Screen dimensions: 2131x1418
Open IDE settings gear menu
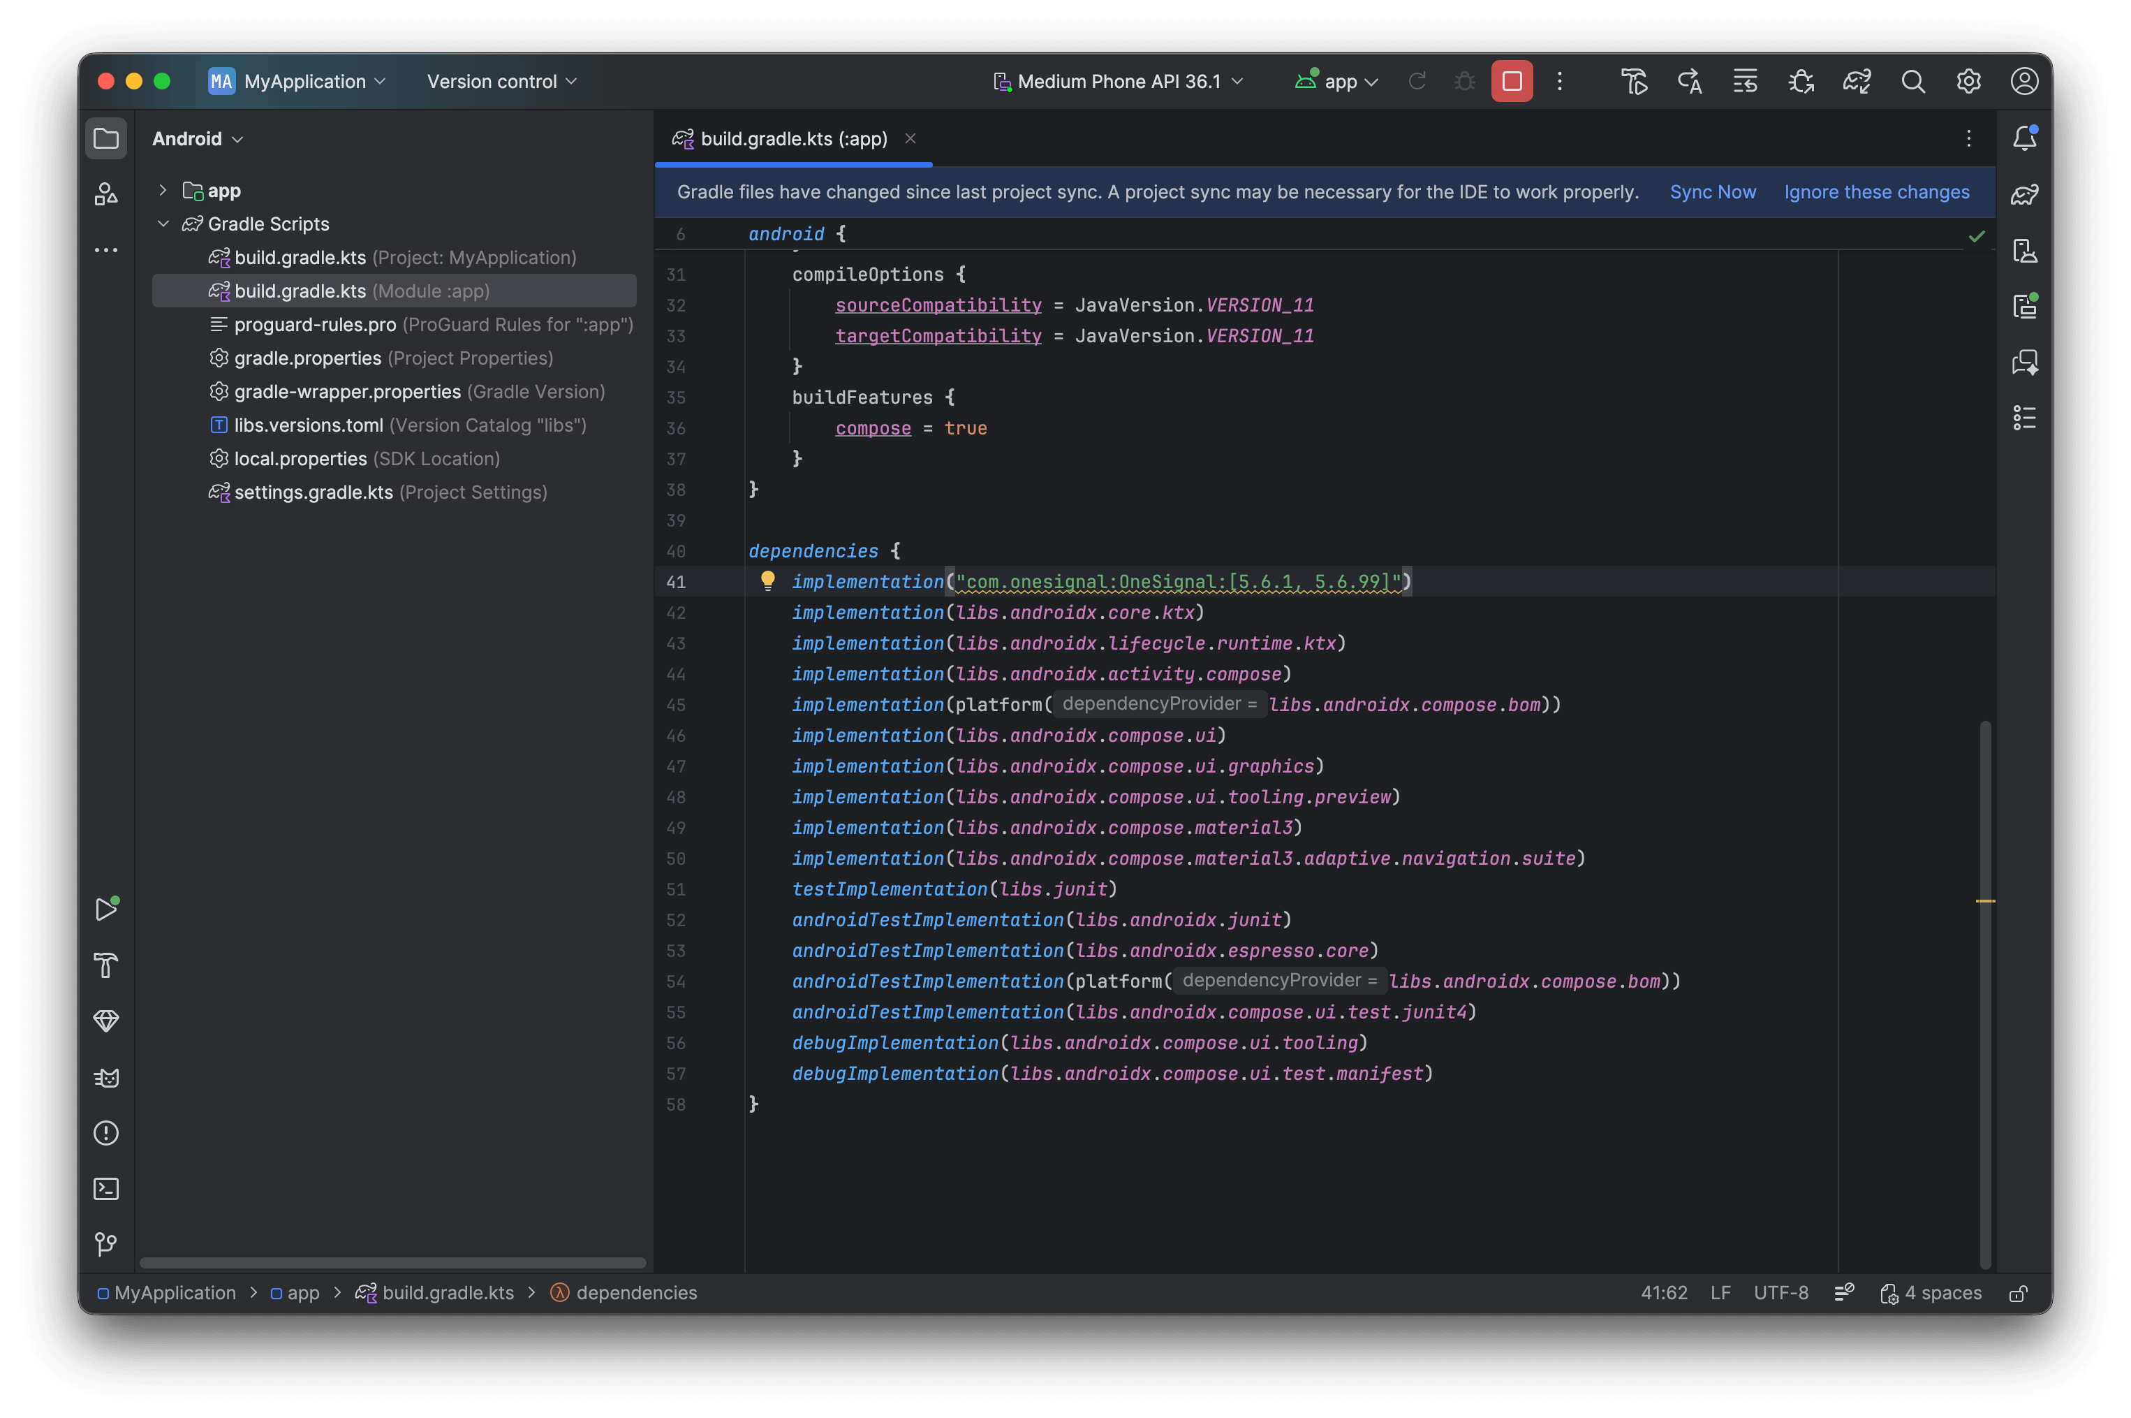point(1968,82)
